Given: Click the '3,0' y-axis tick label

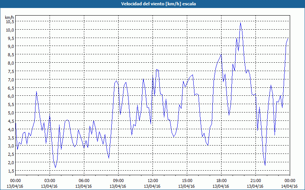Looking at the screenshot, I should click(11, 146).
